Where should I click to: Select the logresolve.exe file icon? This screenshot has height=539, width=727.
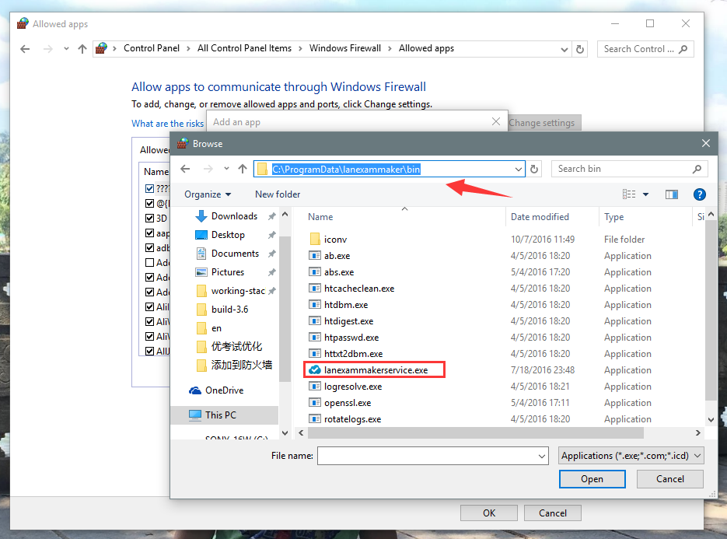click(315, 386)
